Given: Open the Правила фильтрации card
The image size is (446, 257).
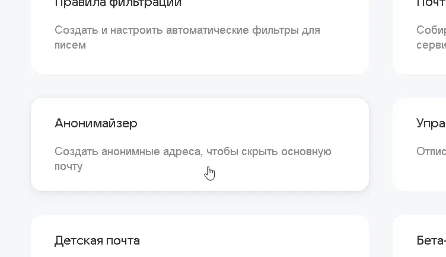Looking at the screenshot, I should coord(200,37).
